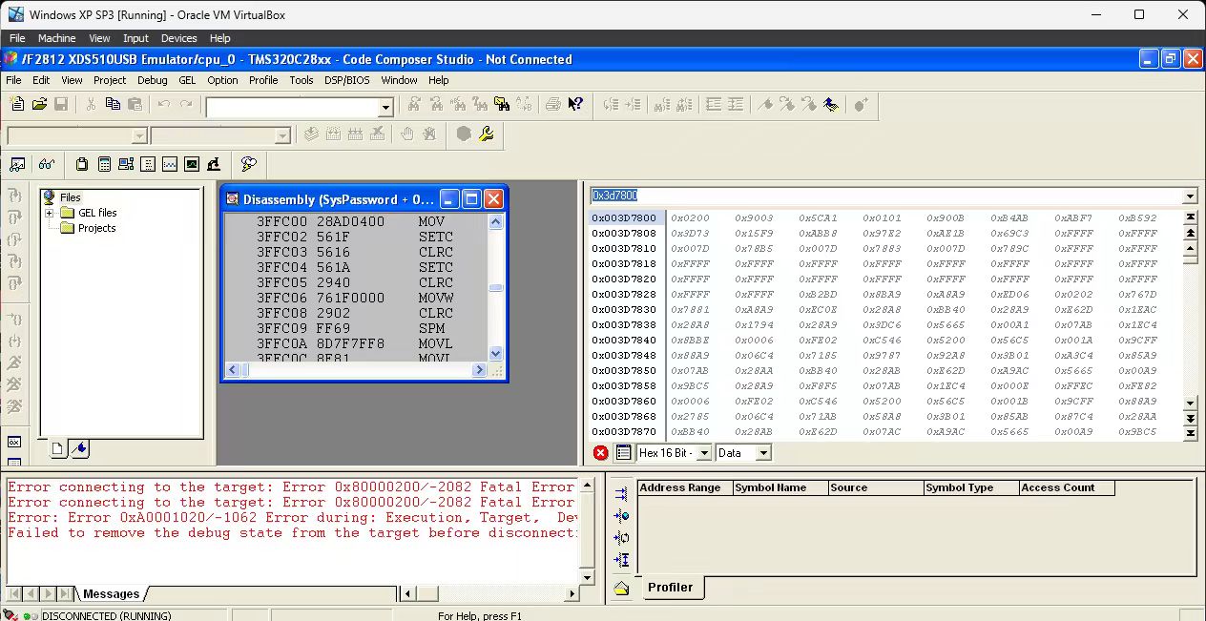1206x621 pixels.
Task: Click the microscope icon in debug toolbar
Action: pyautogui.click(x=214, y=164)
